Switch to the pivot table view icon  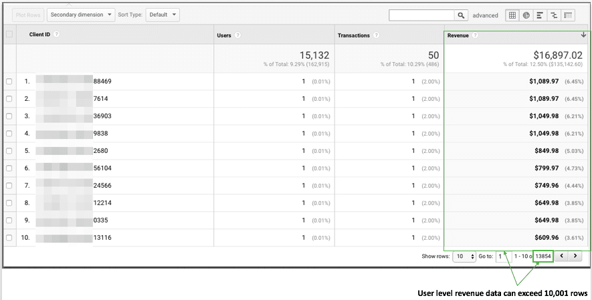[x=568, y=15]
